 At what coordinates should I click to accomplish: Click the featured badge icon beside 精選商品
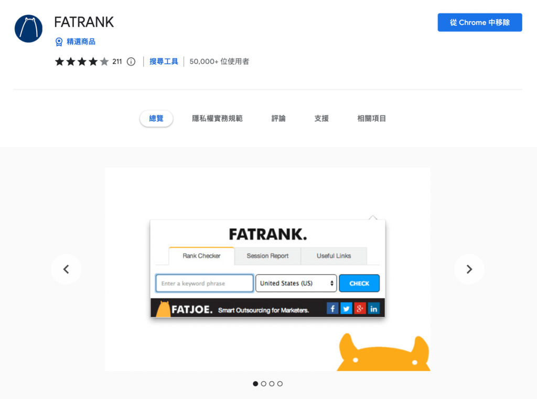59,42
